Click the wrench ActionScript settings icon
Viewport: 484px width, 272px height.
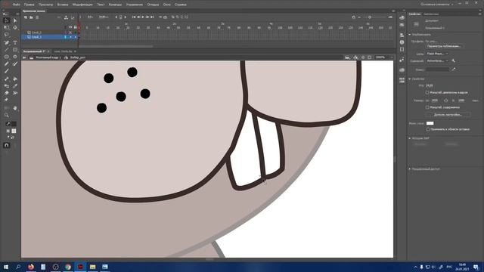point(453,60)
